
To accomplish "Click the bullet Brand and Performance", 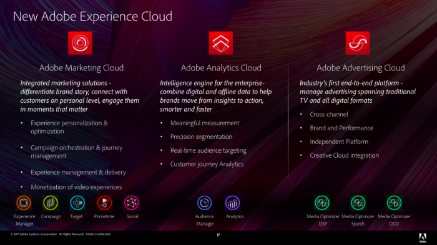I will coord(341,128).
